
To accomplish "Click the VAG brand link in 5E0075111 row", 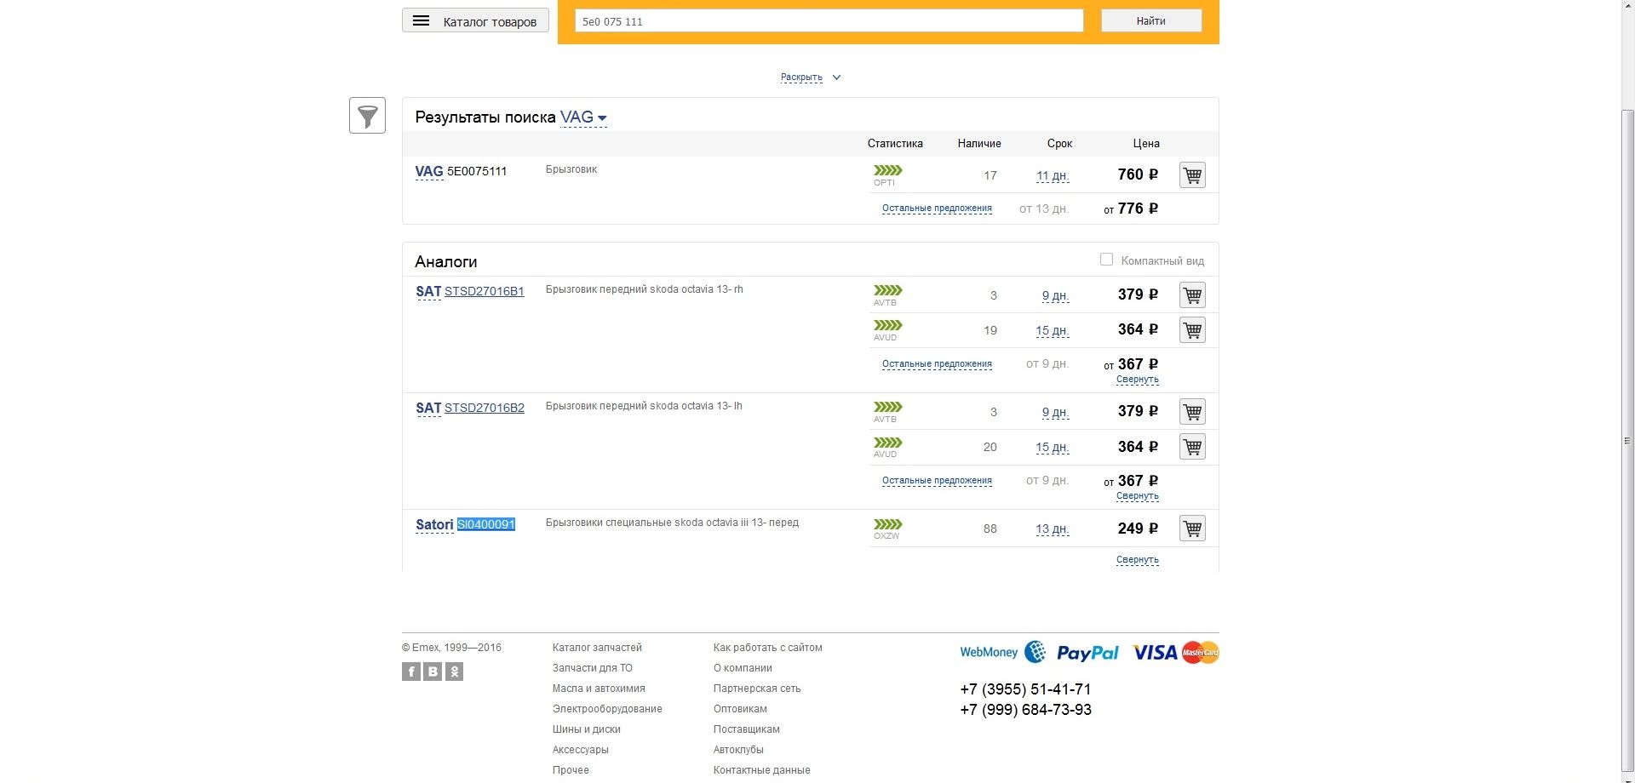I will click(429, 171).
